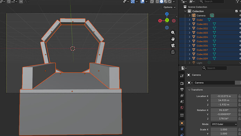This screenshot has height=136, width=241.
Task: Open the overlays options dropdown arrow
Action: [146, 1]
